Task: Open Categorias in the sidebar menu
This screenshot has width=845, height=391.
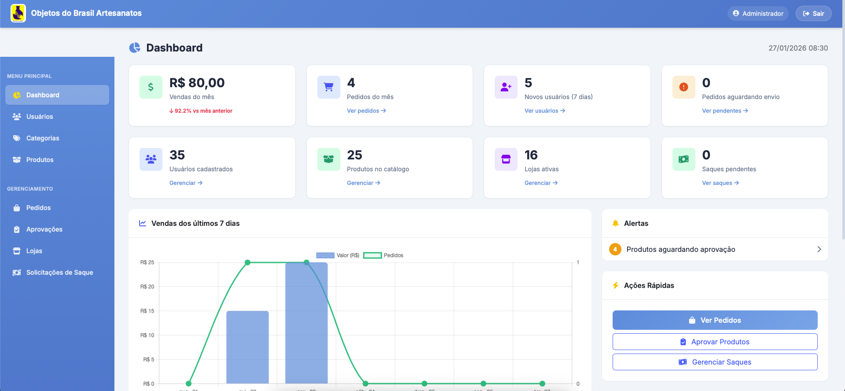Action: 42,138
